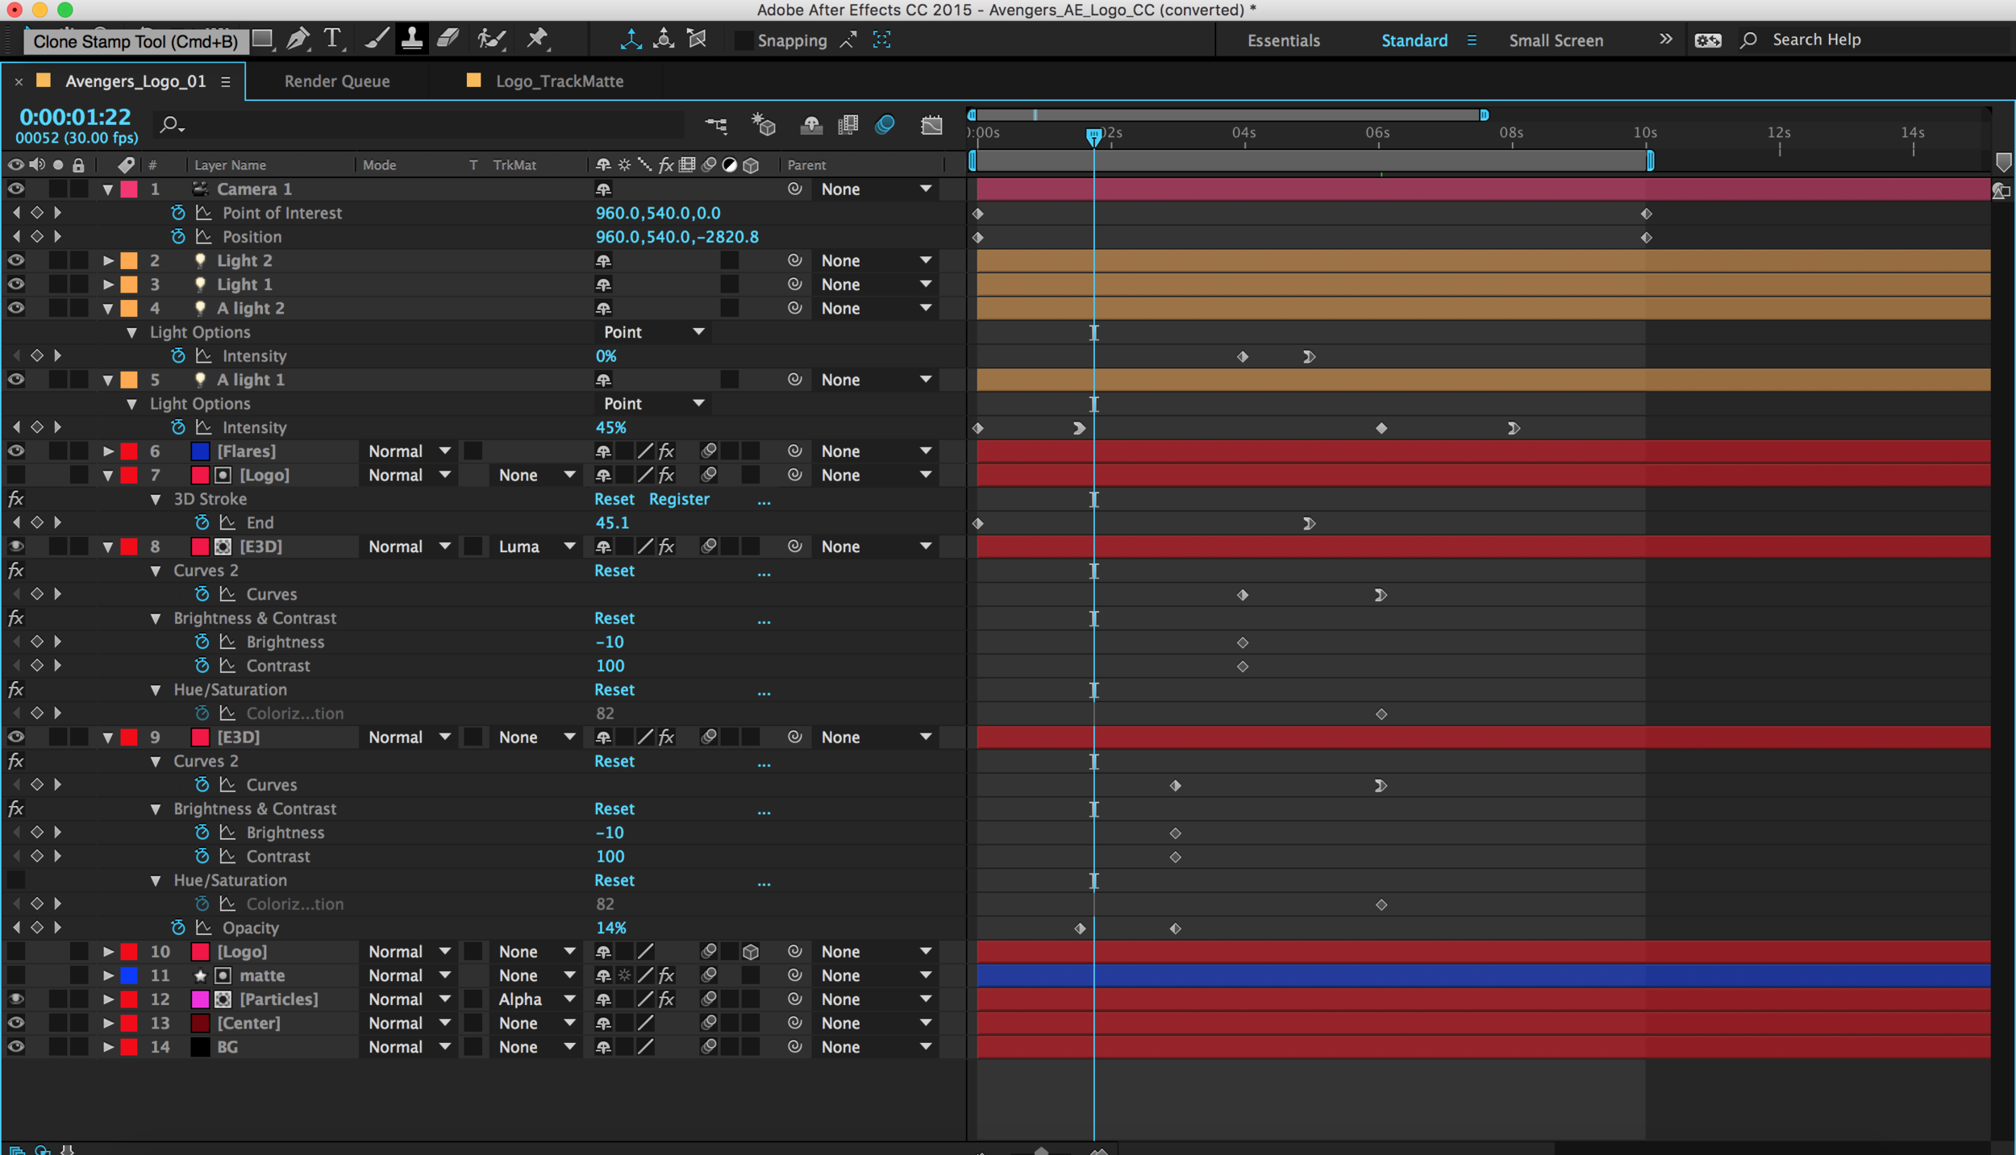Click the frame blending icon in toolbar
This screenshot has width=2016, height=1155.
[850, 124]
